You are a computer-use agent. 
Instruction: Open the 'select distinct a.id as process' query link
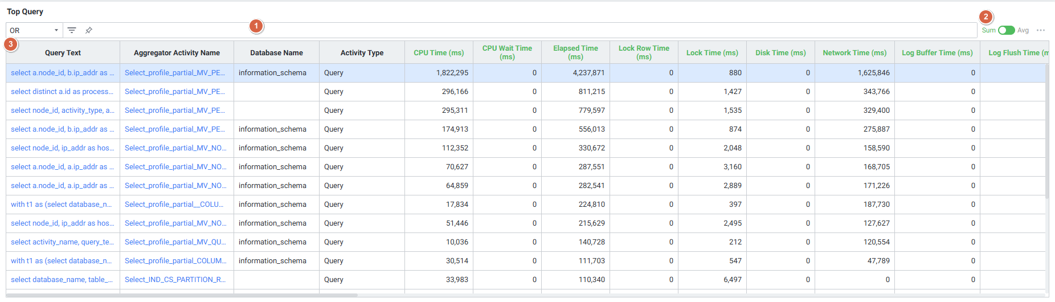click(62, 92)
